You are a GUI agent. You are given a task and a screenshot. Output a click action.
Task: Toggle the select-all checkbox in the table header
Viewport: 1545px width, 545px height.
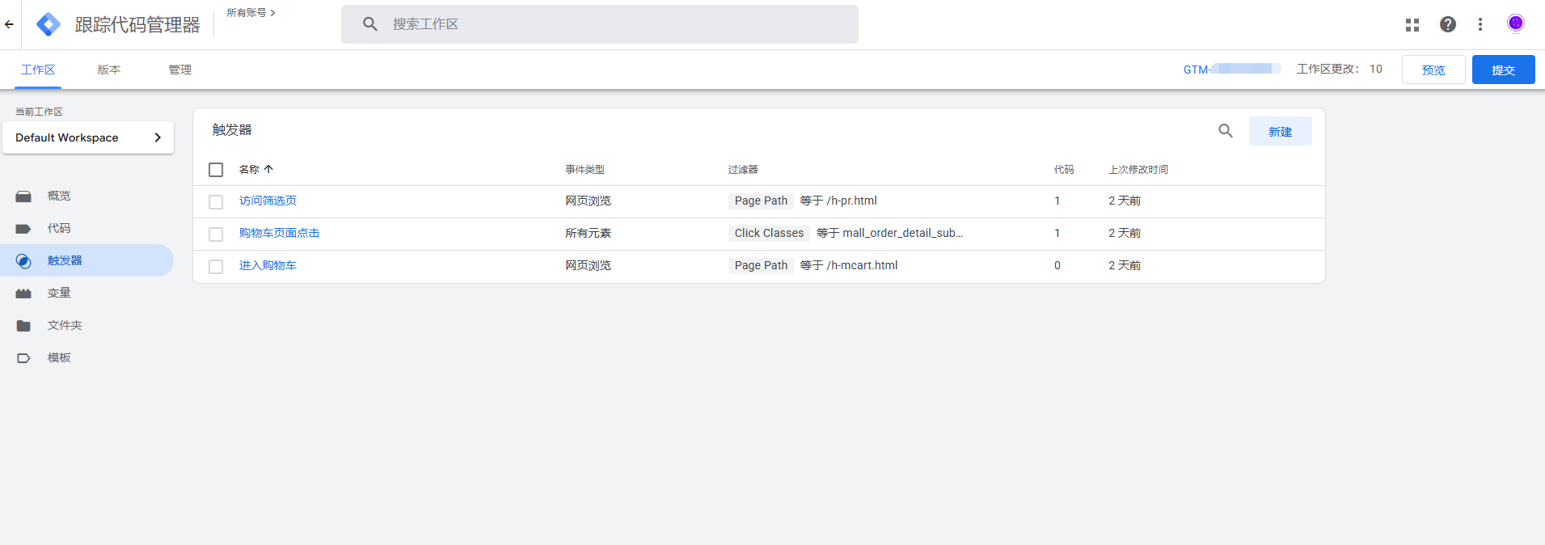click(x=216, y=170)
